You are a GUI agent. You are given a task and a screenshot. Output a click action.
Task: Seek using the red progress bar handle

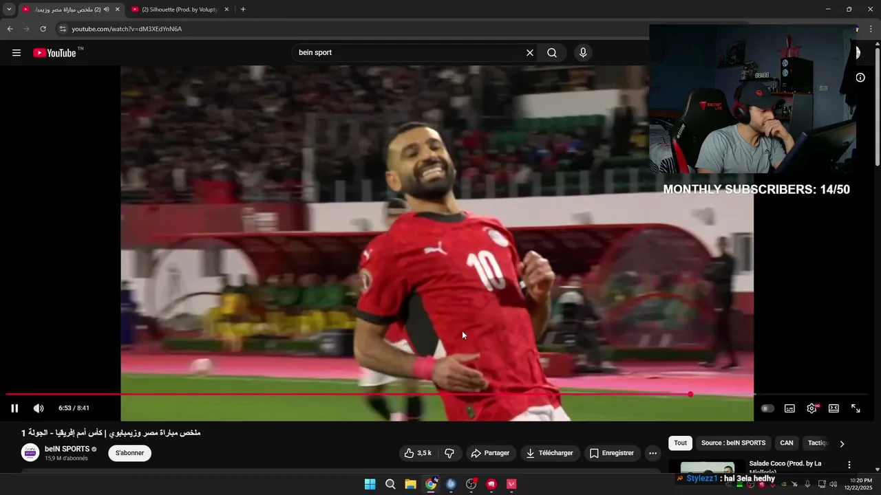click(690, 395)
